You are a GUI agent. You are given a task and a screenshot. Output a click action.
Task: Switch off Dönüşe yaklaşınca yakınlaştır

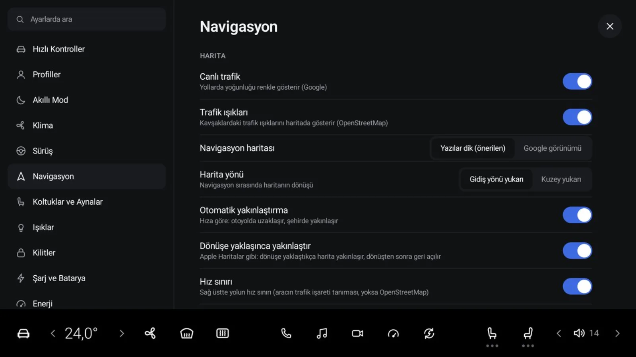577,251
